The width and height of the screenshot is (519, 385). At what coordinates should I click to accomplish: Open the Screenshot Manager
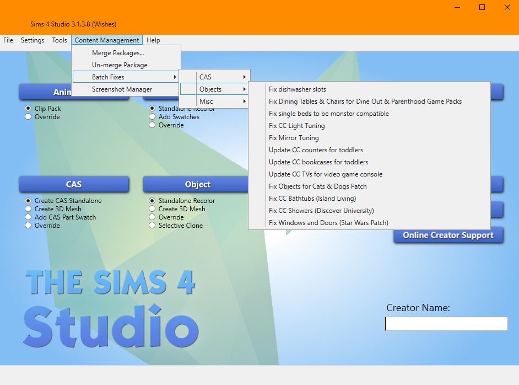pos(122,89)
